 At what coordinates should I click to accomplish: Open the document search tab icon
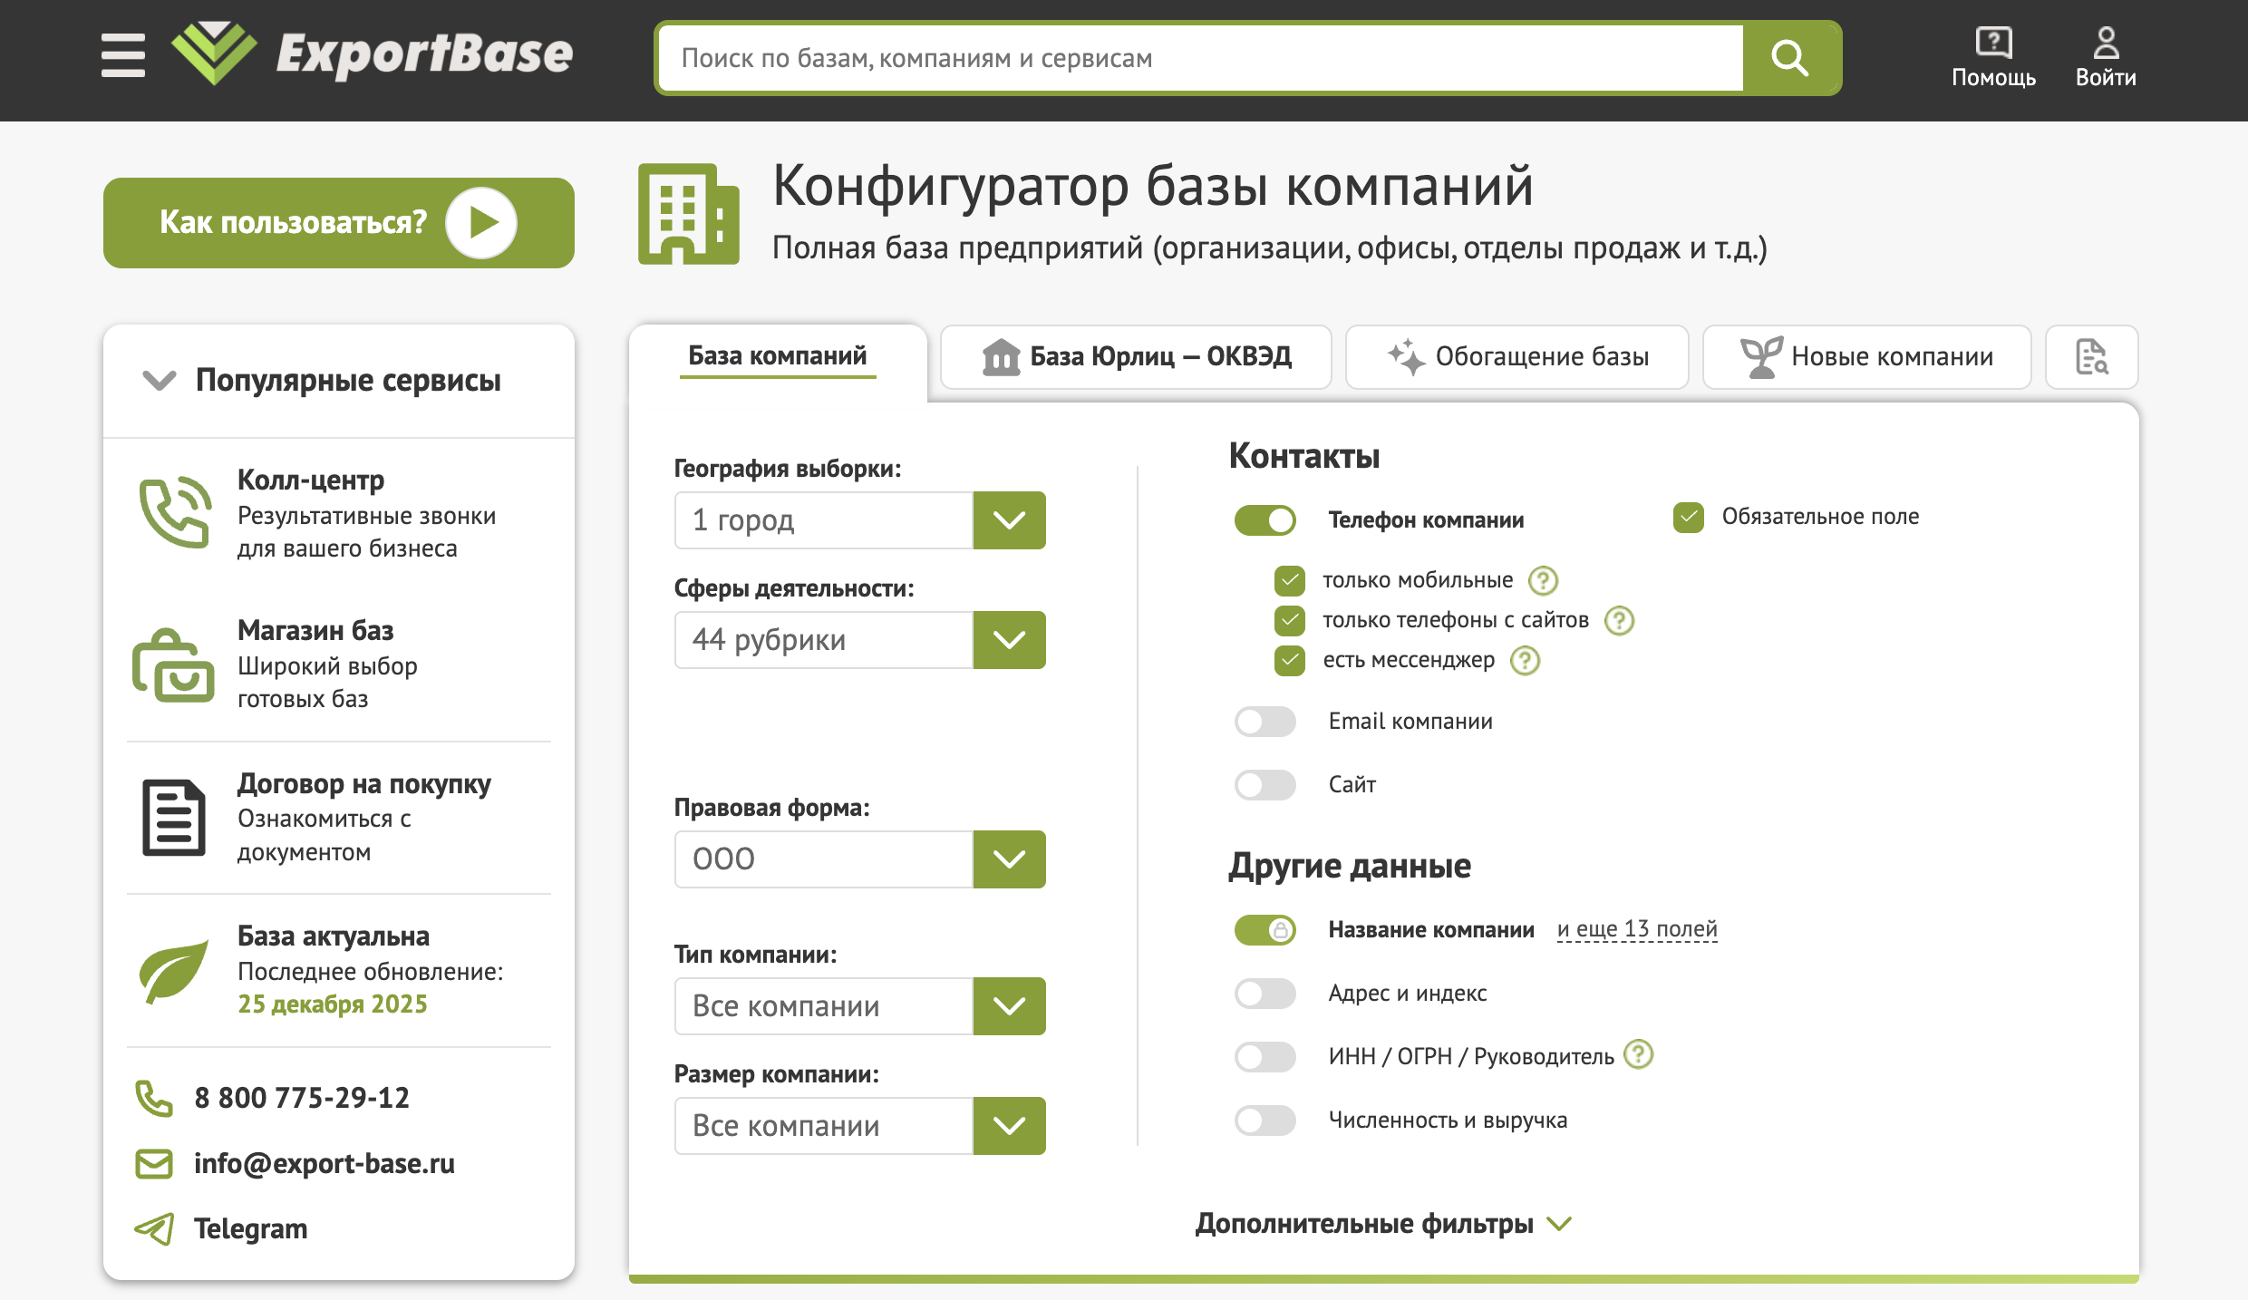point(2091,357)
